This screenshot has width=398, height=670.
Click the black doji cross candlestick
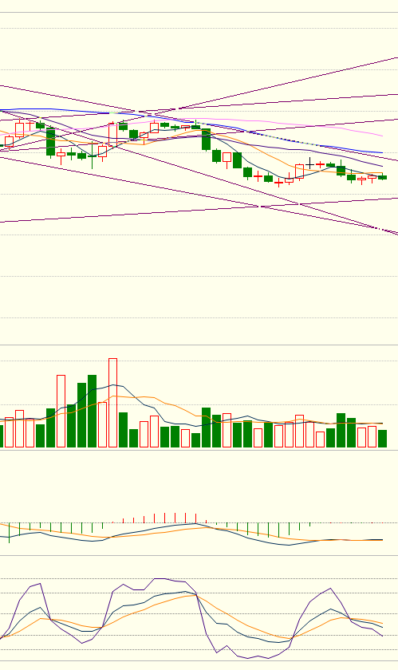[x=310, y=164]
